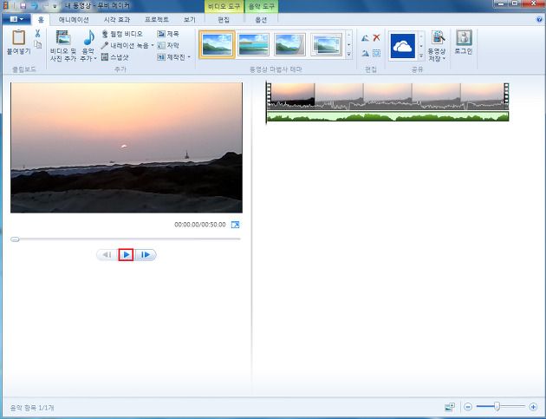The width and height of the screenshot is (546, 419).
Task: Rotate left using the ribbon icon
Action: [x=365, y=37]
